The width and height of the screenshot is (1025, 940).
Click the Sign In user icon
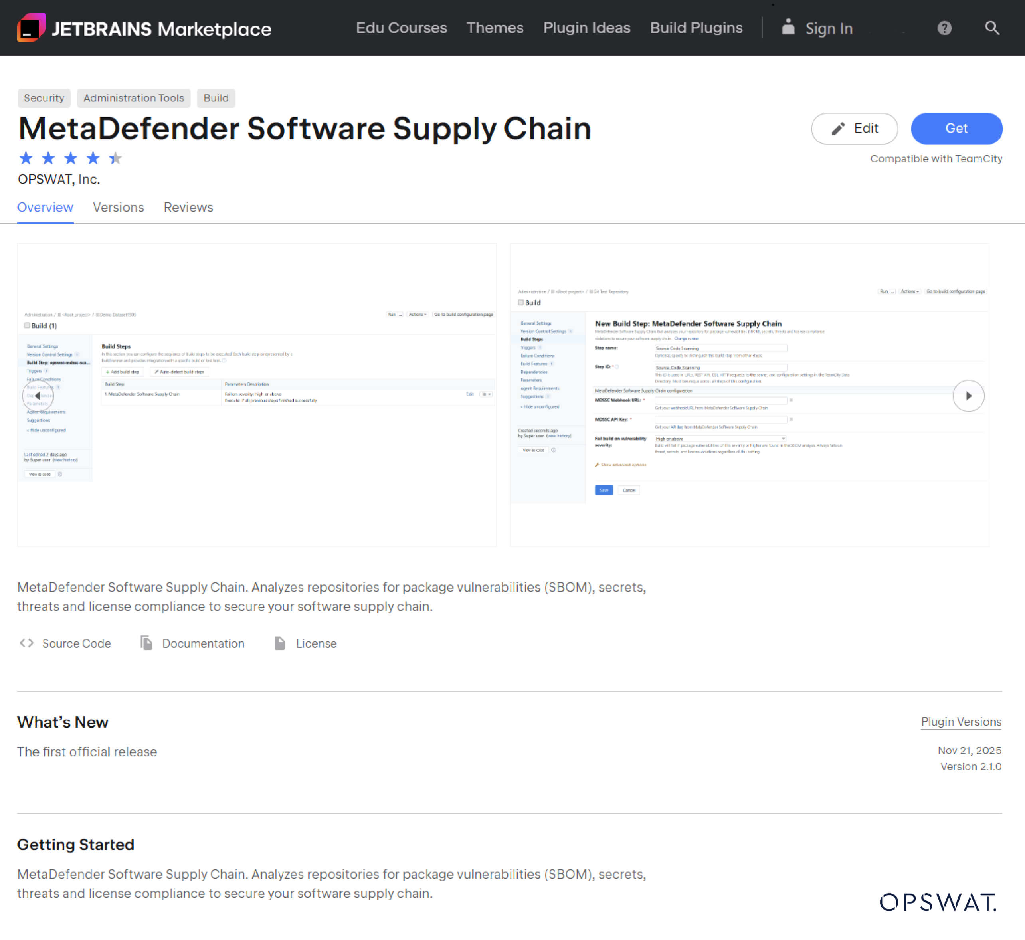tap(788, 28)
